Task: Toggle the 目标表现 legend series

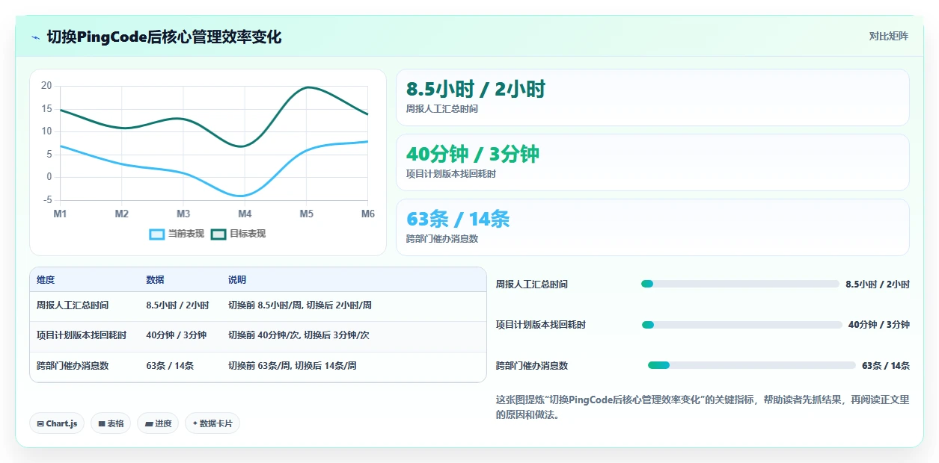Action: click(238, 234)
